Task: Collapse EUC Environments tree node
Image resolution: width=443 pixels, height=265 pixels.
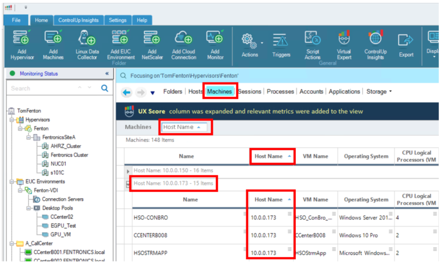Action: tap(12, 181)
